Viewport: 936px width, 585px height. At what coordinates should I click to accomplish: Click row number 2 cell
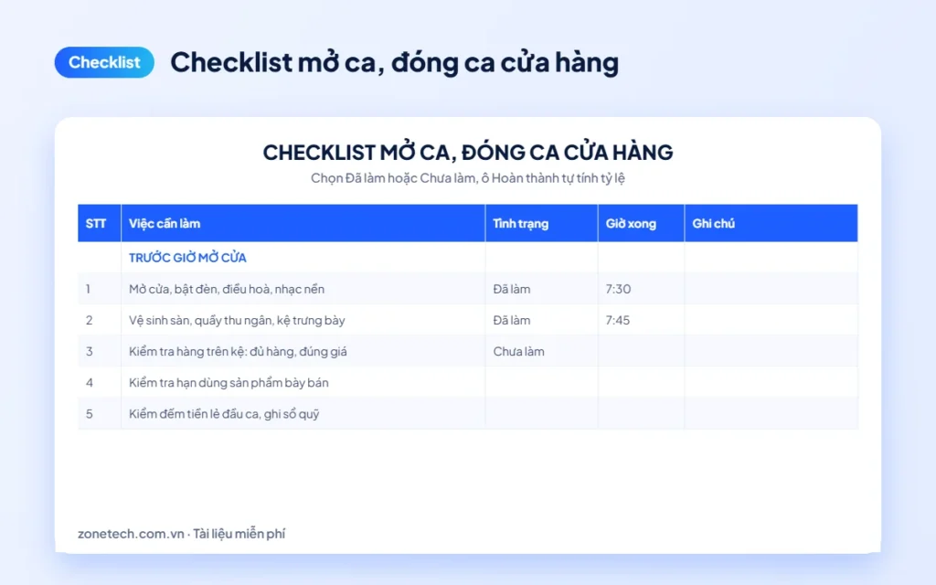(99, 320)
